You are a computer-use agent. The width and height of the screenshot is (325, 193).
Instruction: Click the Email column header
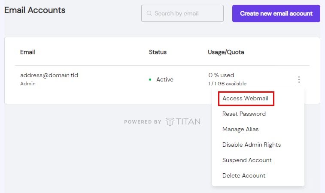tap(27, 52)
